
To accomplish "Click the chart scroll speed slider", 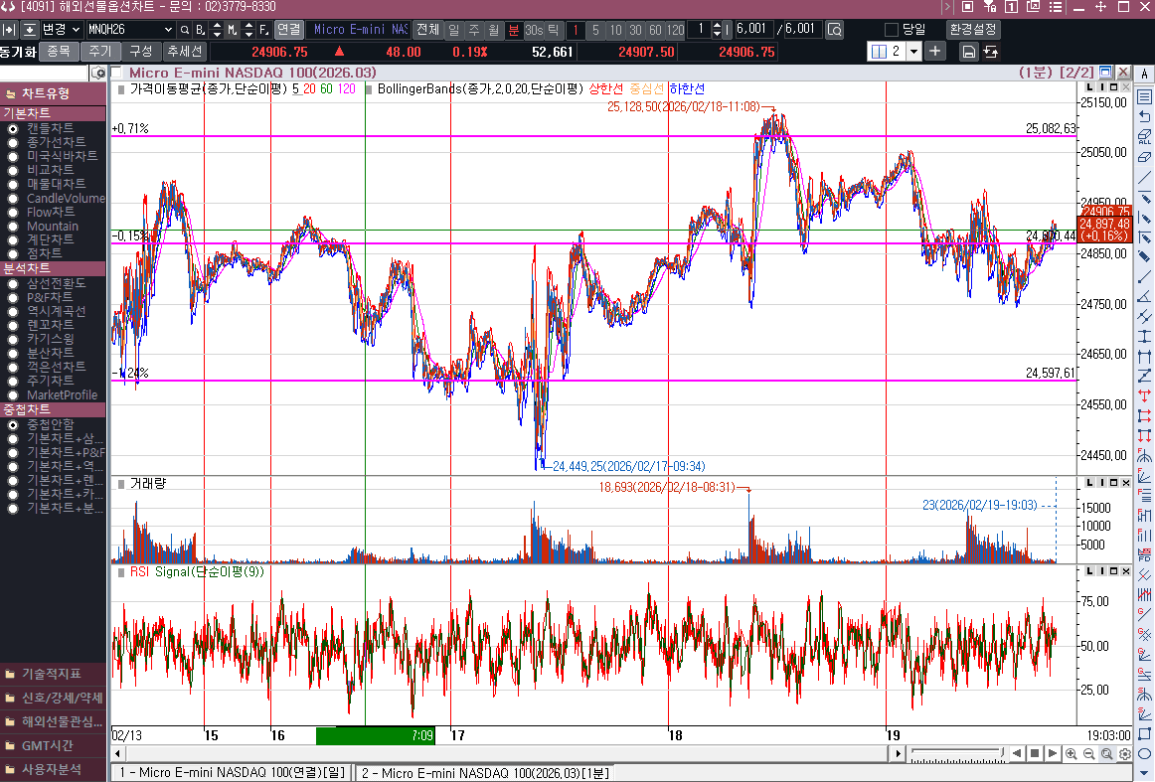I will (x=954, y=754).
